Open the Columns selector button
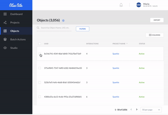 tap(155, 35)
